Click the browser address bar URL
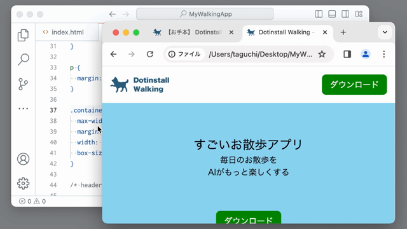The height and width of the screenshot is (229, 407). [x=261, y=54]
